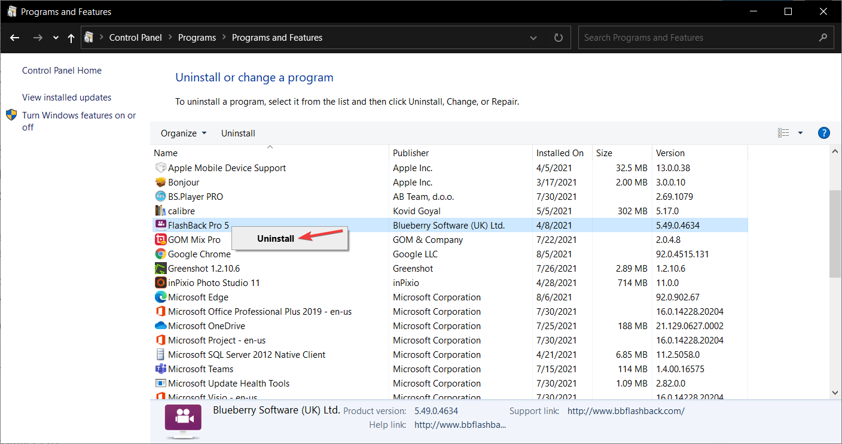Click the scrollbar up arrow
The image size is (842, 444).
835,153
